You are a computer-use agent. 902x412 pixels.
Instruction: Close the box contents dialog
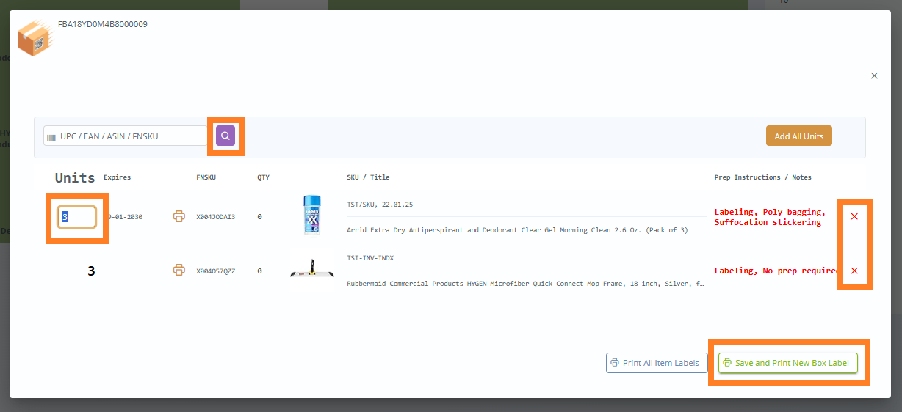click(x=874, y=76)
